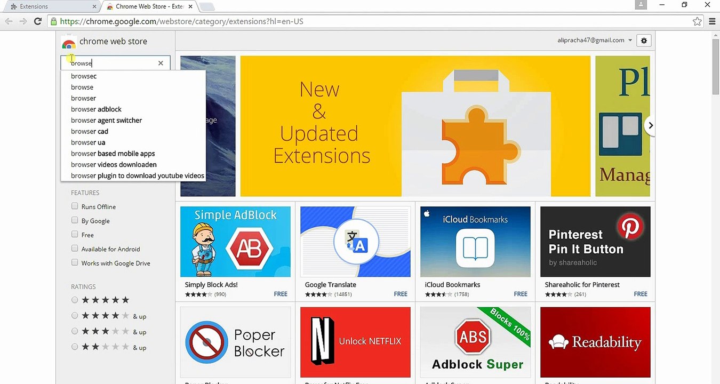The width and height of the screenshot is (720, 384).
Task: Open the Unlock NETFLIX thumbnail
Action: coord(355,342)
